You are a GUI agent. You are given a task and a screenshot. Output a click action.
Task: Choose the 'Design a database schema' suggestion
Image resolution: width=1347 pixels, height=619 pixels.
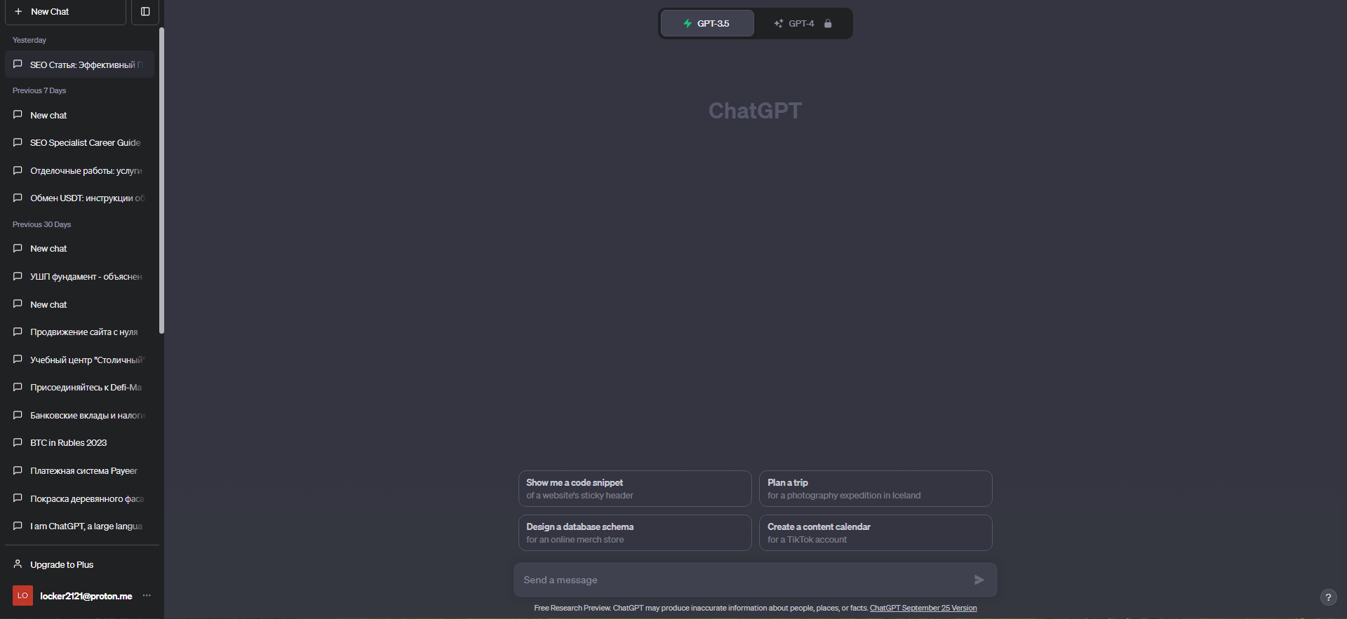coord(635,533)
